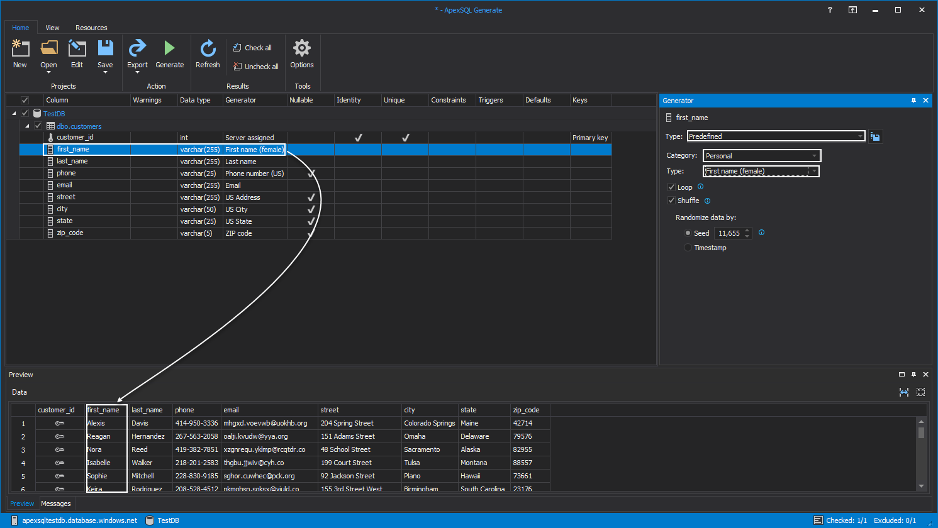Viewport: 938px width, 528px height.
Task: Click the Nullable column header
Action: point(311,100)
